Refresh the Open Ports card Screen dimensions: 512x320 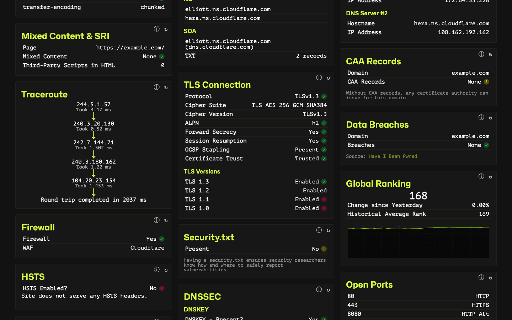[491, 278]
